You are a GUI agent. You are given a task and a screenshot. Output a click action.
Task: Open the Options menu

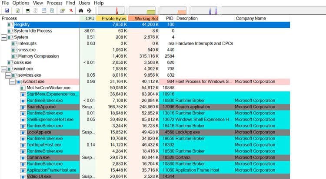coord(21,3)
